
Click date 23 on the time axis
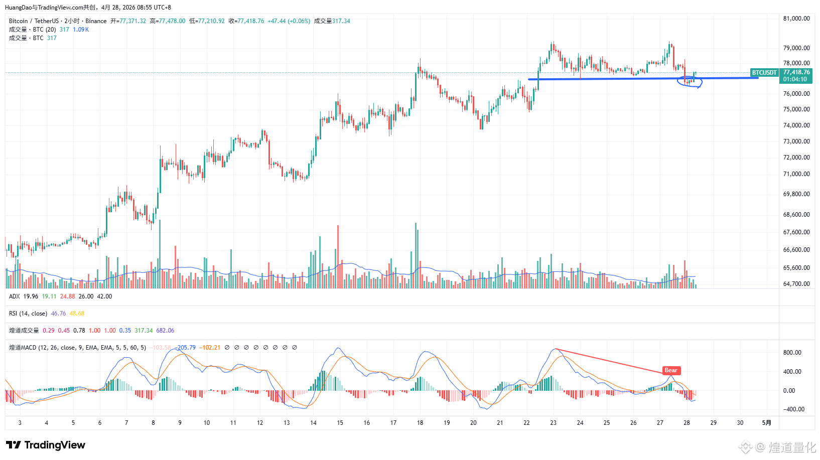(553, 423)
